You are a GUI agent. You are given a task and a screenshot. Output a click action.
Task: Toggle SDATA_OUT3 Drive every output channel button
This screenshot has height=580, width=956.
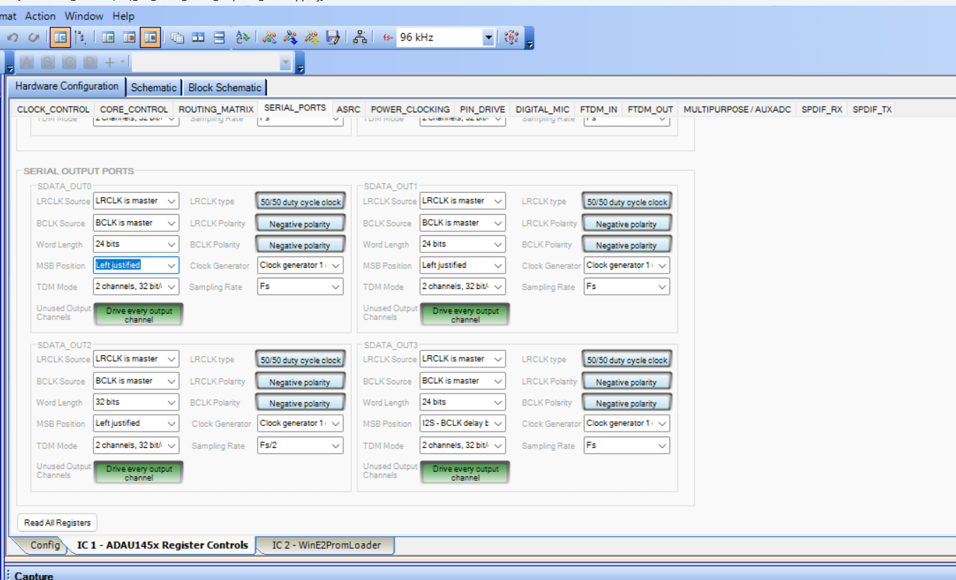(x=465, y=473)
